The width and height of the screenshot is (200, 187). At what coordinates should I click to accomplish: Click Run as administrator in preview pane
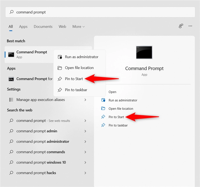(x=123, y=100)
